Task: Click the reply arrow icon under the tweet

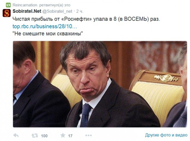Action: coord(16,135)
